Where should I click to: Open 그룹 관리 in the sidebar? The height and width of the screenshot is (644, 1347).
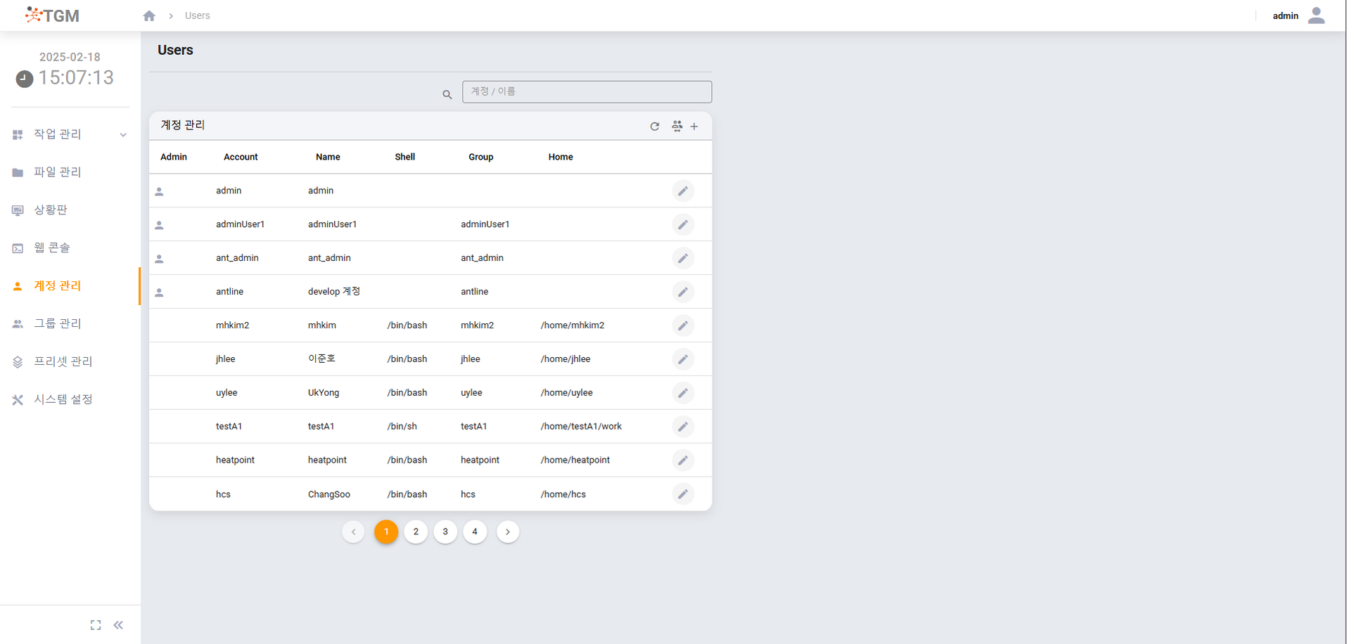pyautogui.click(x=58, y=323)
